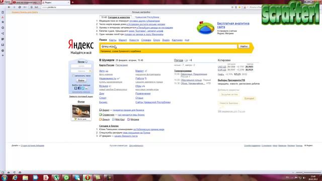Image resolution: width=322 pixels, height=181 pixels.
Task: Focus the yandex.ru address field
Action: tap(135, 7)
